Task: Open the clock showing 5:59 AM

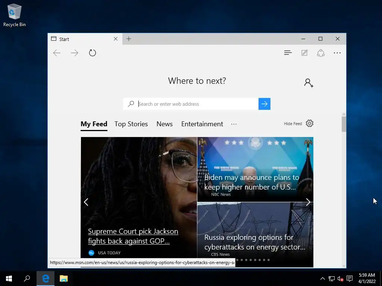Action: tap(367, 279)
